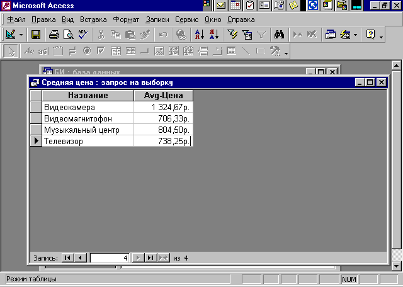Open the Файл menu

16,20
